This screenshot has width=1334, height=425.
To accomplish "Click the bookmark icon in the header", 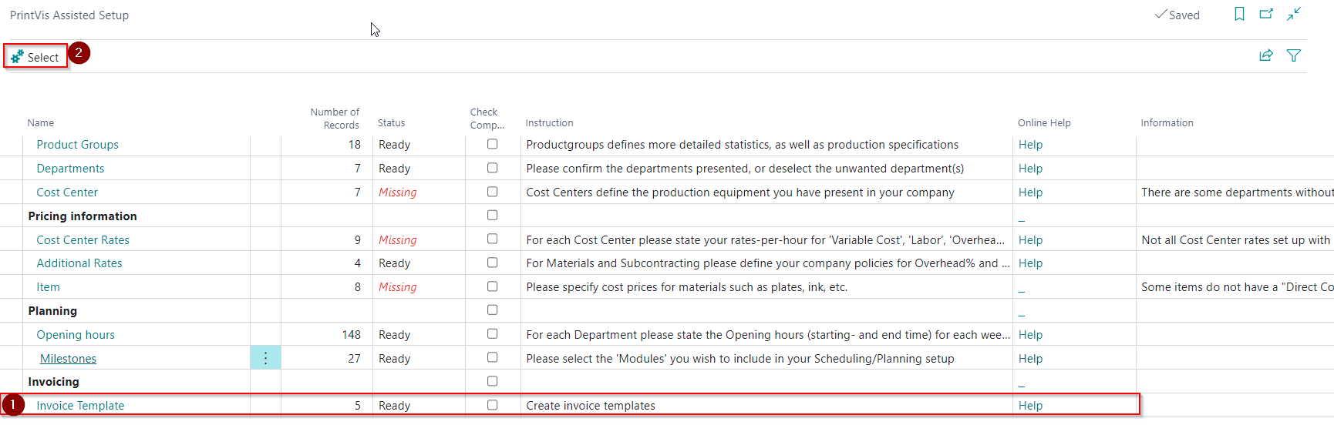I will click(1239, 14).
